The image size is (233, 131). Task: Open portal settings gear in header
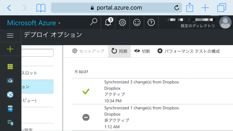click(x=122, y=22)
